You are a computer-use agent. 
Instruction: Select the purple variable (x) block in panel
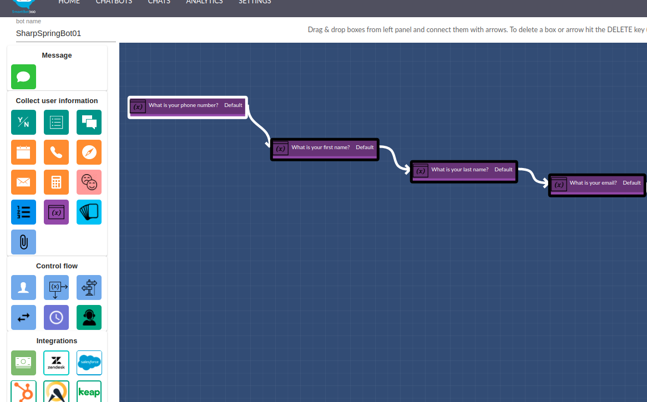click(56, 212)
